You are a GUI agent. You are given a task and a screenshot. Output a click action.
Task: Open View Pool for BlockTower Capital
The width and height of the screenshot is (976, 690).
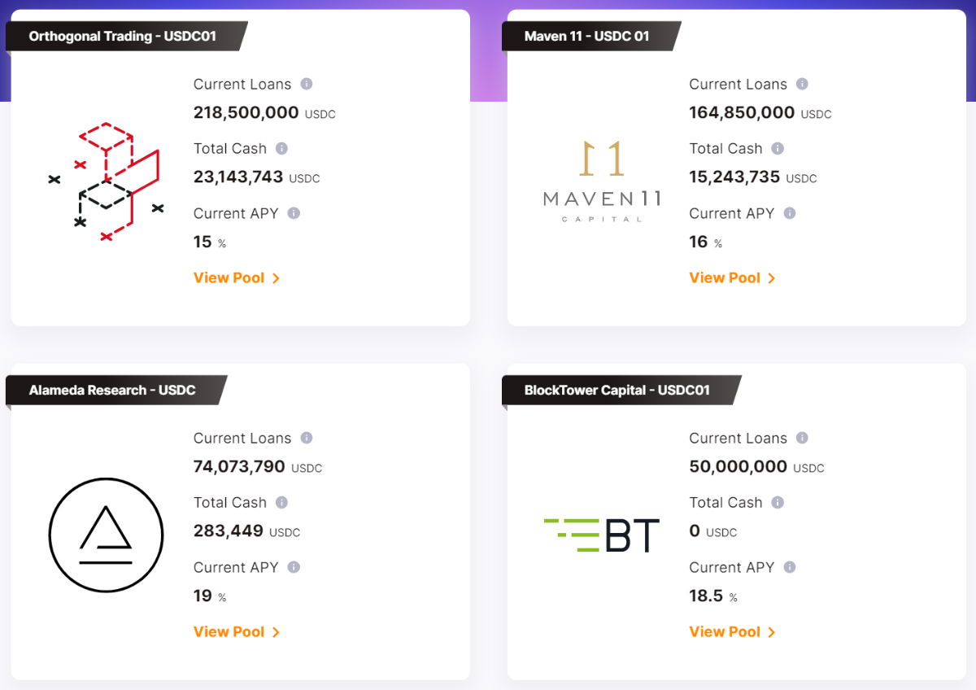(732, 632)
